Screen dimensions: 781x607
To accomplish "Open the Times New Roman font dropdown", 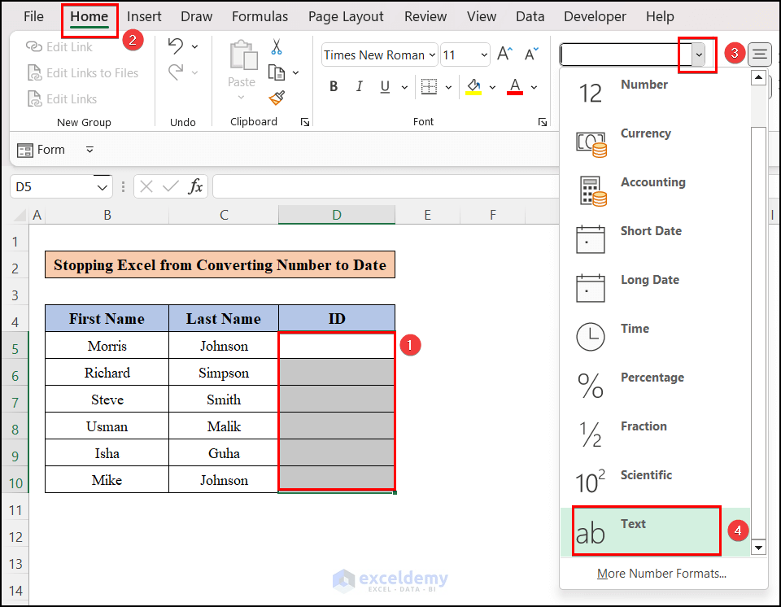I will point(432,55).
